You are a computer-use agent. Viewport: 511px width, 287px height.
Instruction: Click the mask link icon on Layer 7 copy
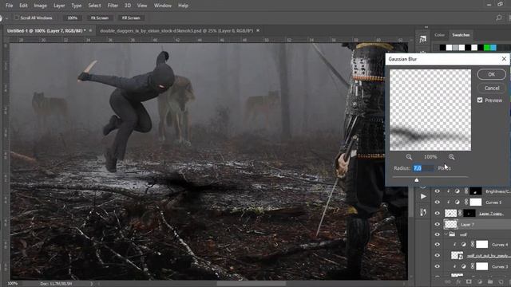460,213
